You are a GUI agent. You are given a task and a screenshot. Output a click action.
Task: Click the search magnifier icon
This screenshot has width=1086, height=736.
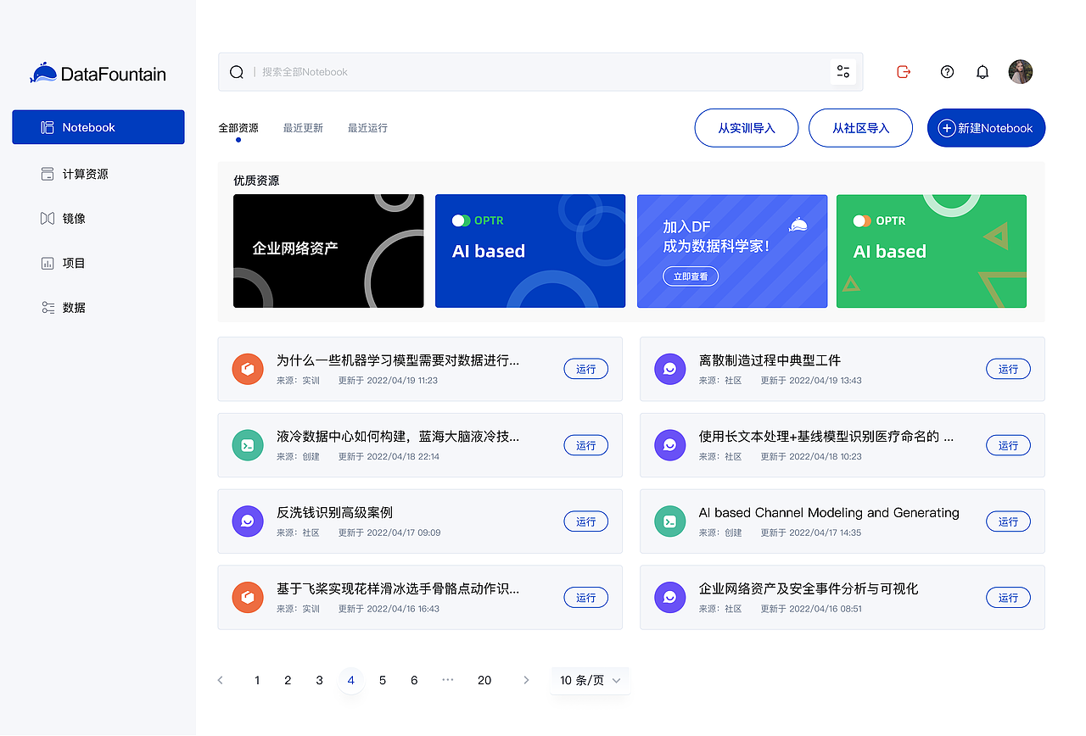237,71
